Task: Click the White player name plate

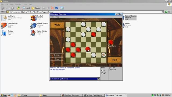Action: 57,25
